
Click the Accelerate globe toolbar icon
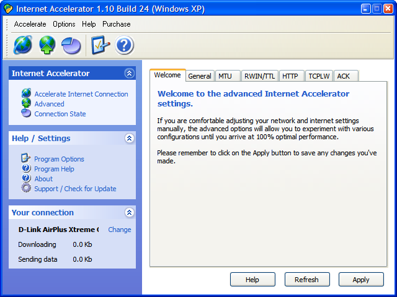coord(23,45)
